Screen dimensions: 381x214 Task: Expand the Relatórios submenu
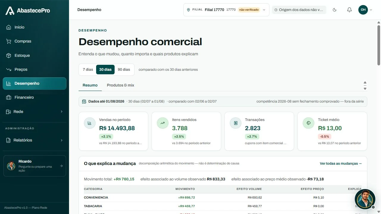[x=35, y=140]
